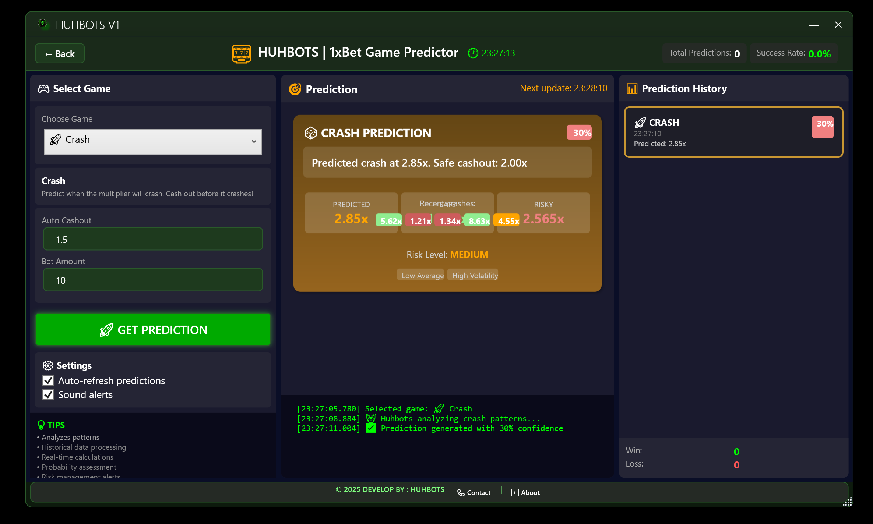The height and width of the screenshot is (524, 873).
Task: Click the rocket icon in the Crash dropdown
Action: click(x=56, y=140)
